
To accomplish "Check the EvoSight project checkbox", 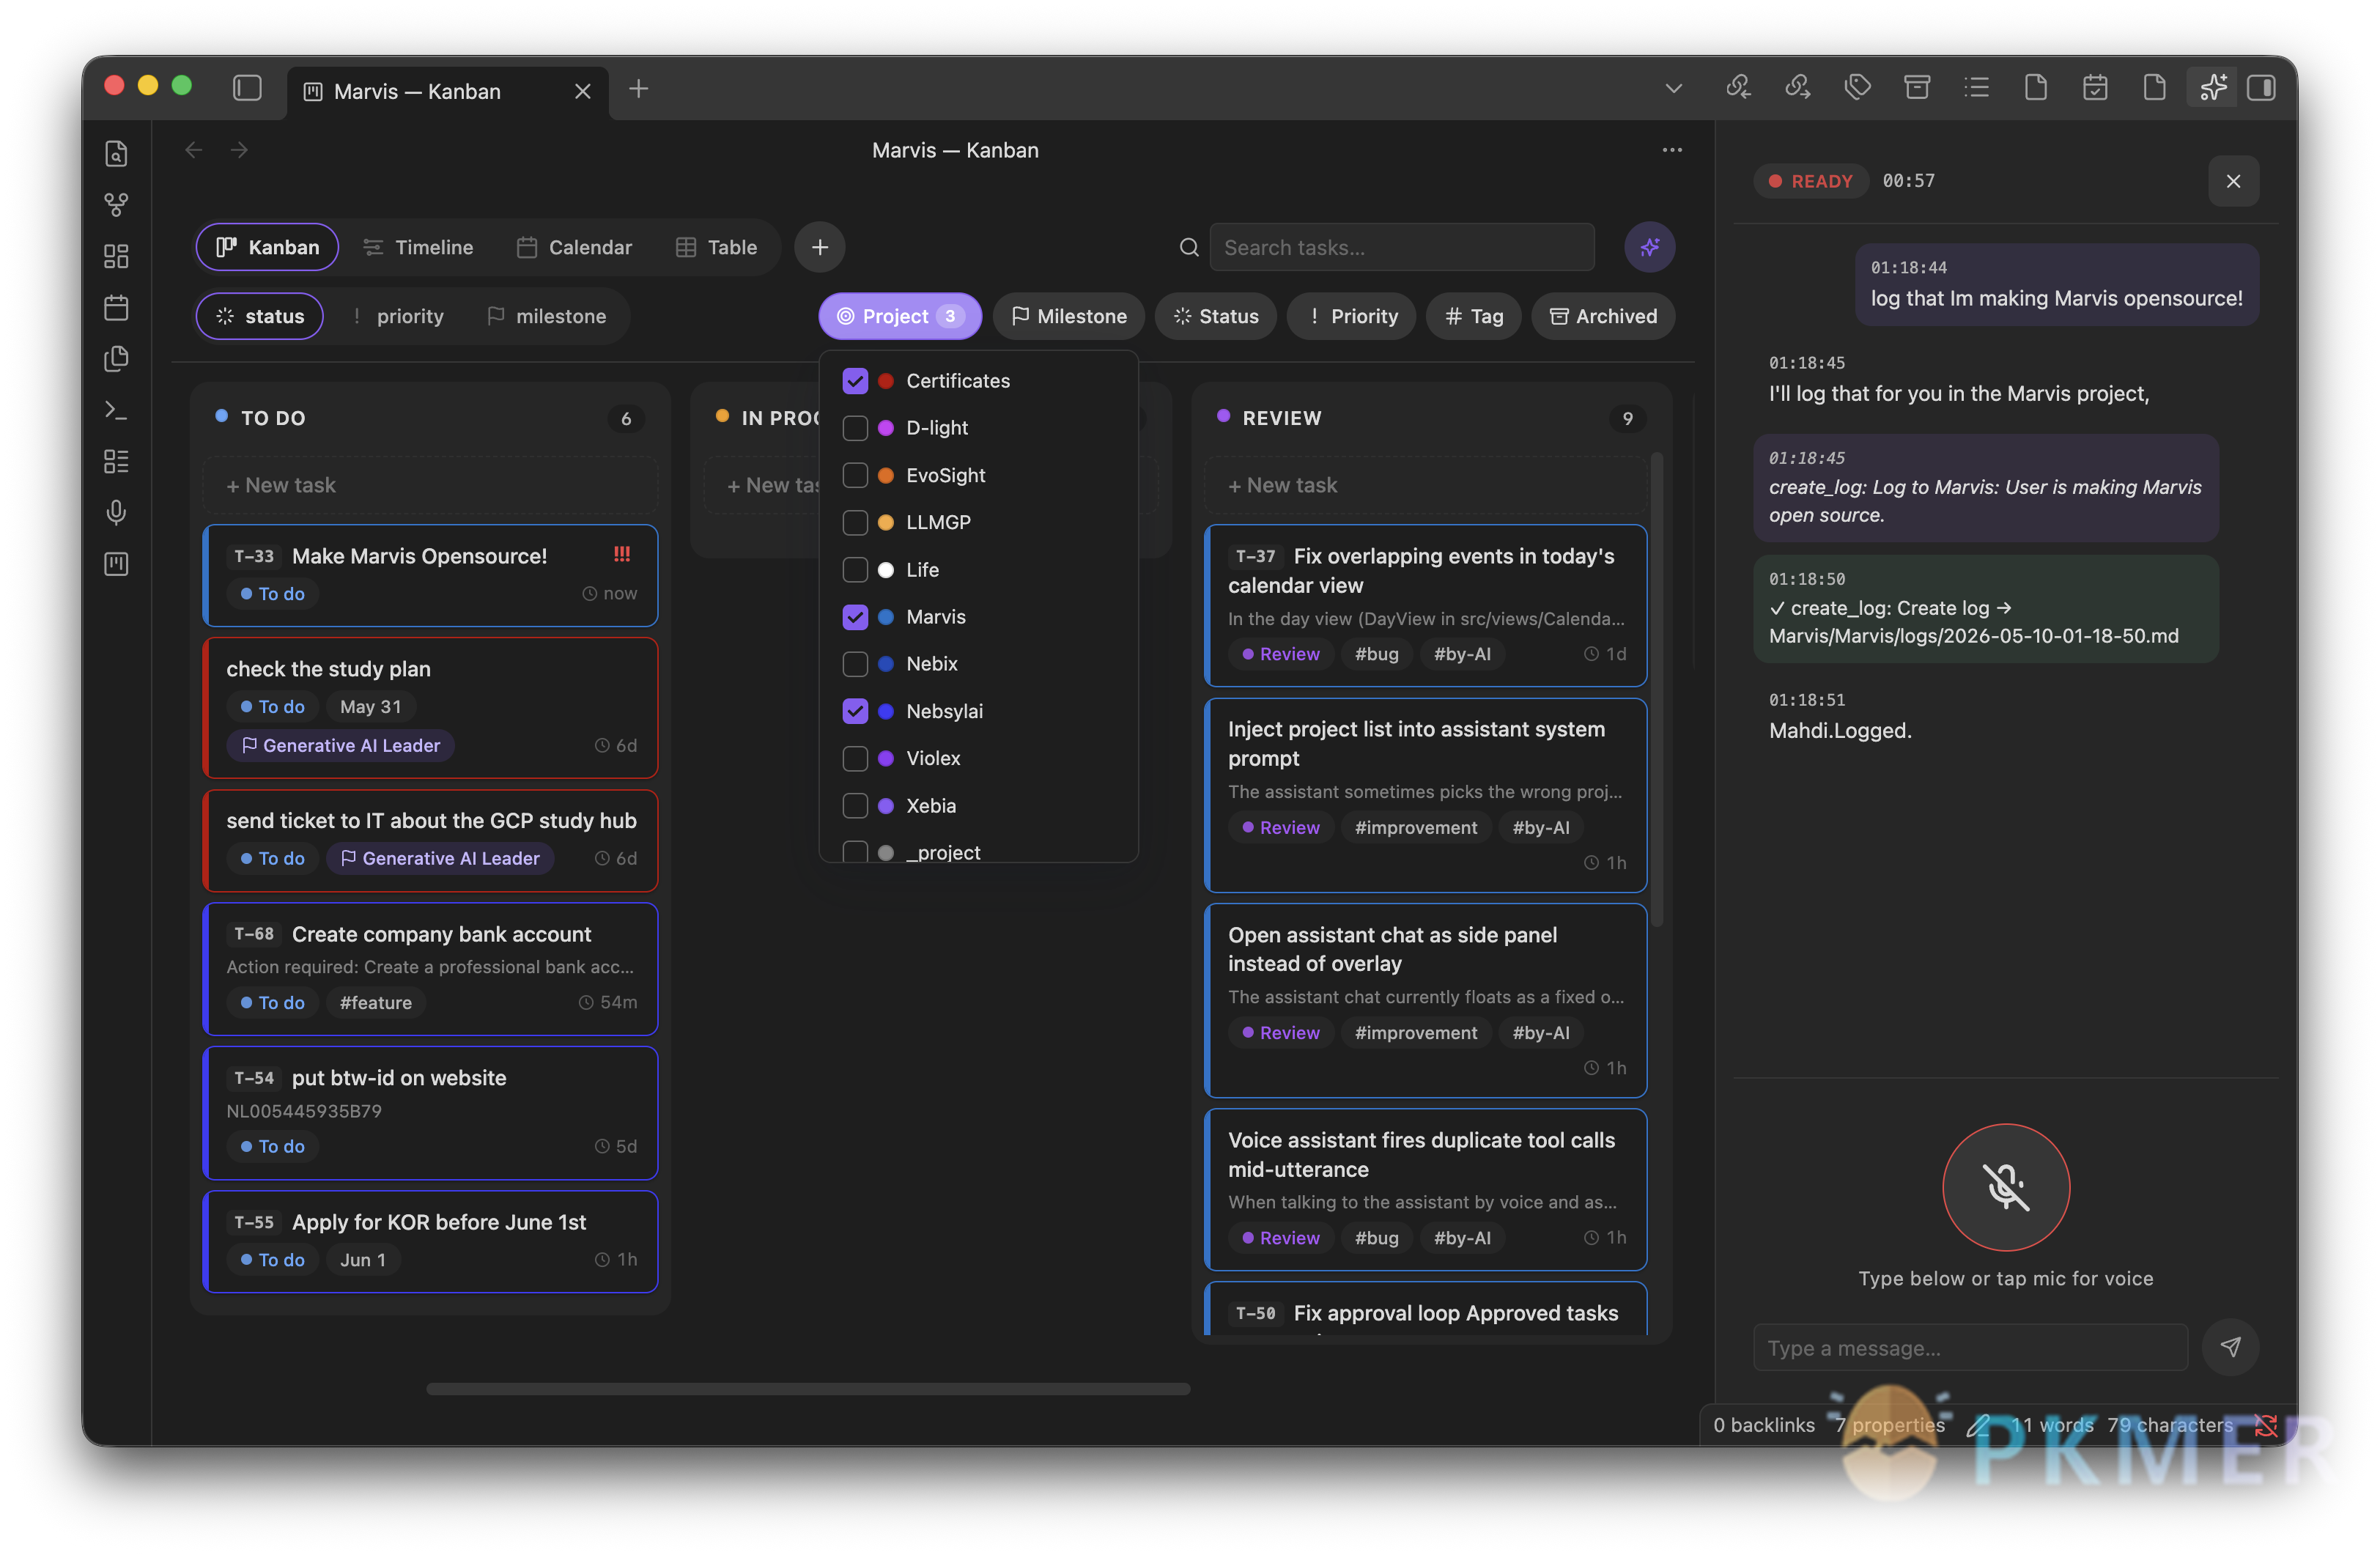I will pos(855,475).
